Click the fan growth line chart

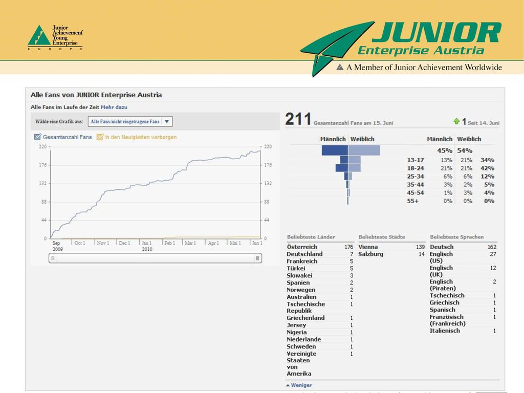[156, 192]
